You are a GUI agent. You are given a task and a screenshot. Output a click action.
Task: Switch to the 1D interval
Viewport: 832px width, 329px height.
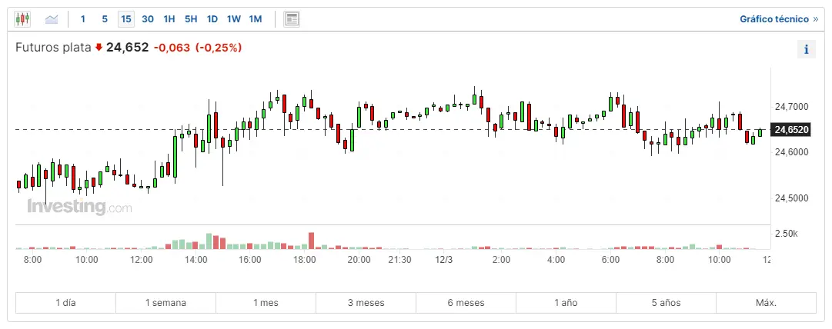[x=212, y=18]
